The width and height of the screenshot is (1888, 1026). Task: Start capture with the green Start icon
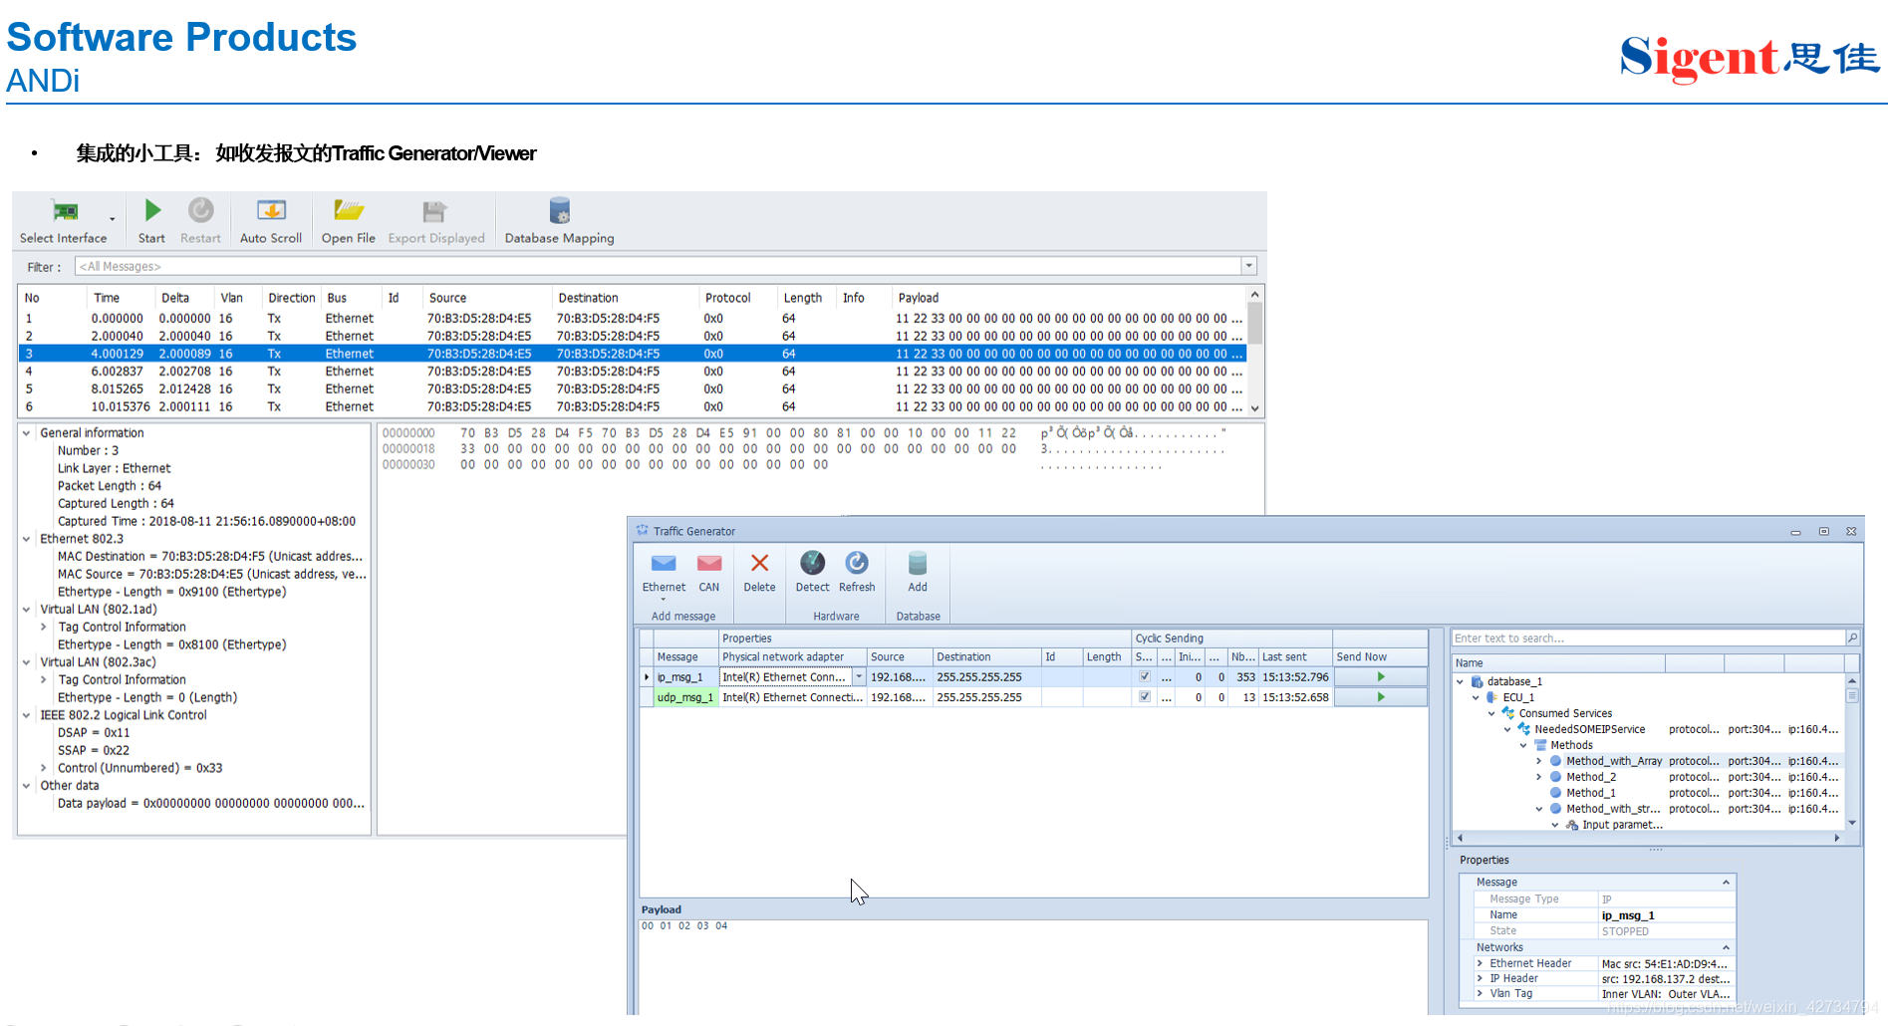point(152,210)
